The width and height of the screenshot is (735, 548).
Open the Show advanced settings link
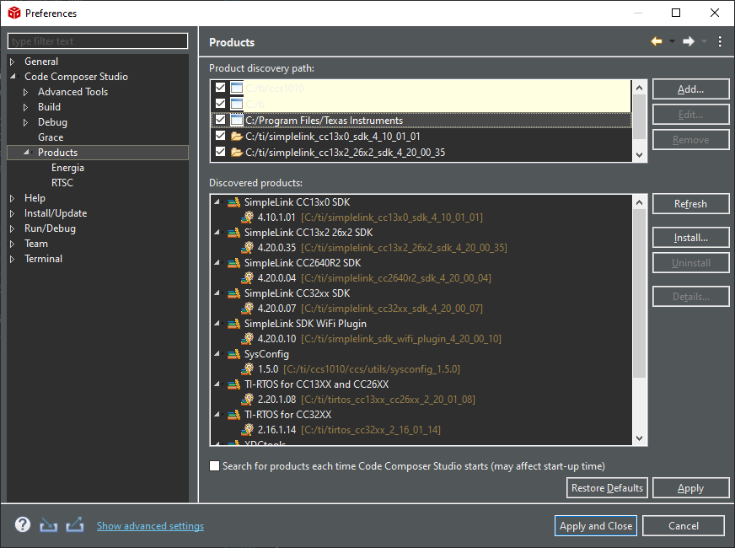150,526
